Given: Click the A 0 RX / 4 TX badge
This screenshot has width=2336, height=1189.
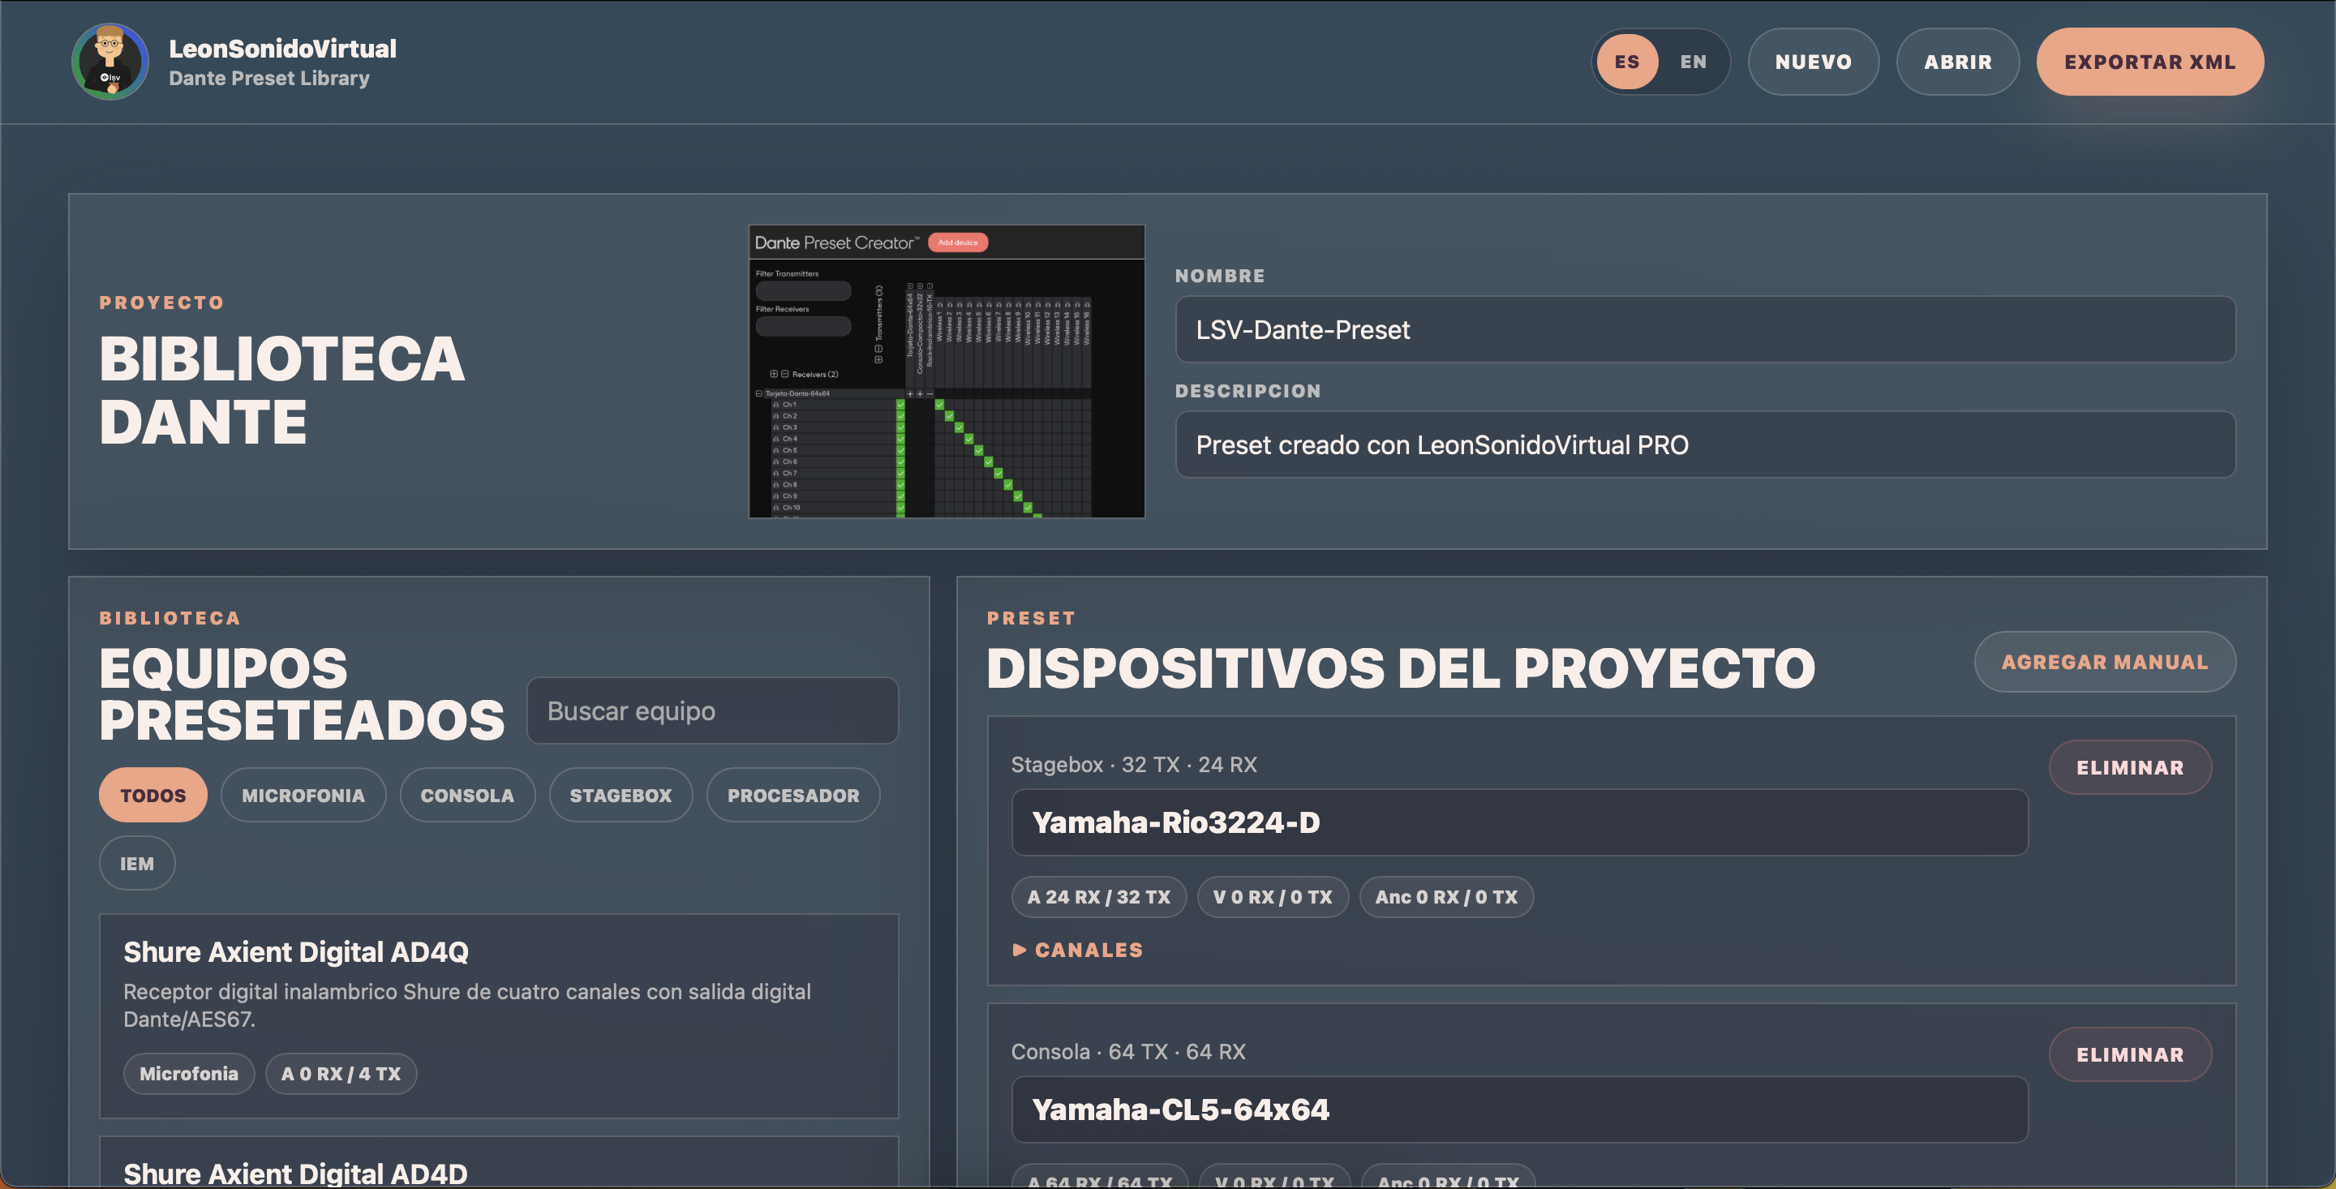Looking at the screenshot, I should pyautogui.click(x=341, y=1074).
